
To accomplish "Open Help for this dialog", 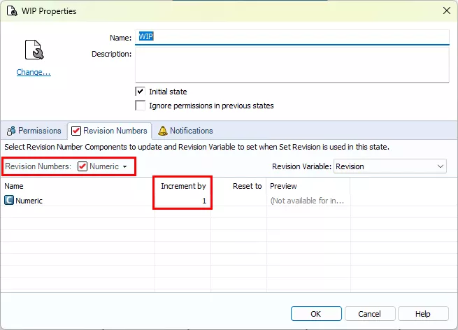I will [x=423, y=314].
